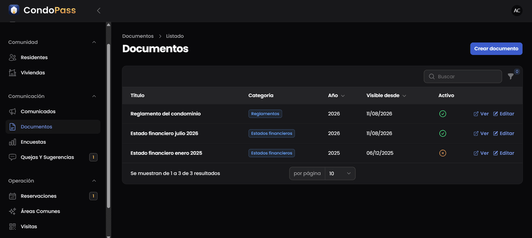Click the Viviendas building icon
Viewport: 532px width, 238px height.
[13, 72]
